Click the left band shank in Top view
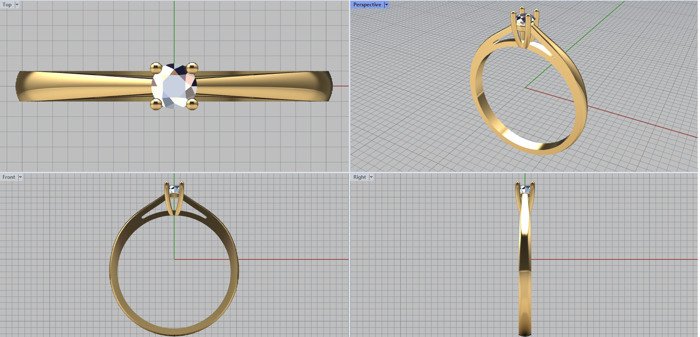 click(x=83, y=86)
